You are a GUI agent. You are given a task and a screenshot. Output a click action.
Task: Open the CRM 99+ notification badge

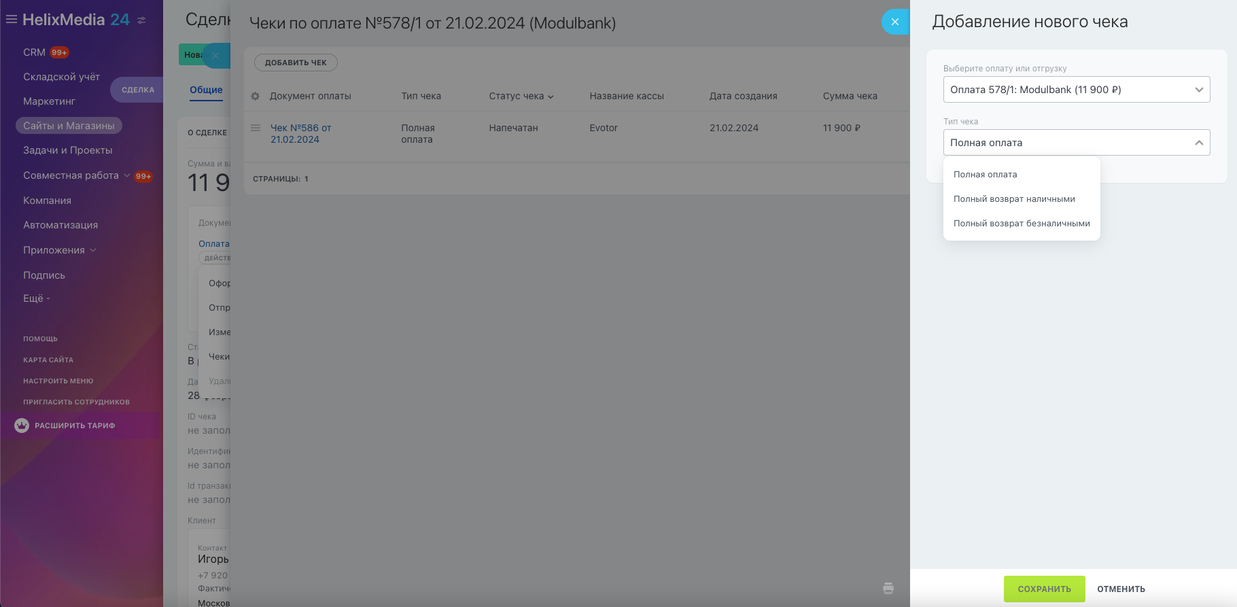pyautogui.click(x=60, y=52)
